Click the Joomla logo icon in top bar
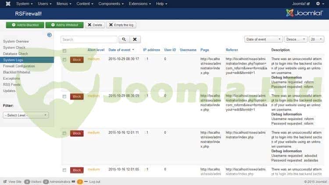The width and height of the screenshot is (329, 185). coord(5,4)
